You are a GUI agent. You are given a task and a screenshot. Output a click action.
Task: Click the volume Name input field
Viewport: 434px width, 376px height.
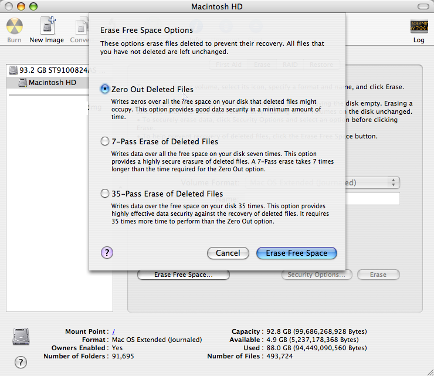[323, 199]
